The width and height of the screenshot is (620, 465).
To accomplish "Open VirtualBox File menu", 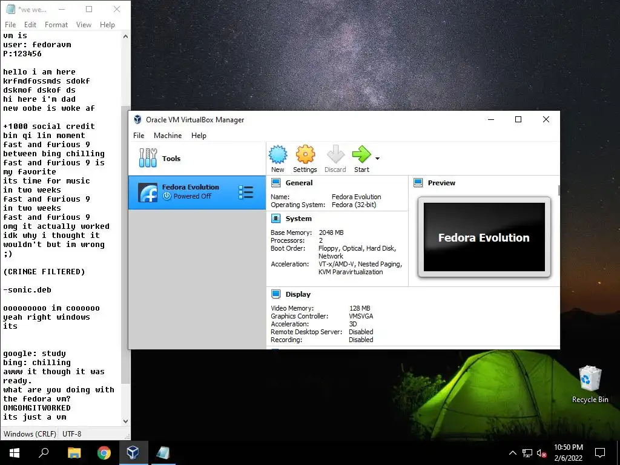I will [139, 136].
